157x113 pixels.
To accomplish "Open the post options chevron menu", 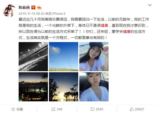I will tap(150, 5).
